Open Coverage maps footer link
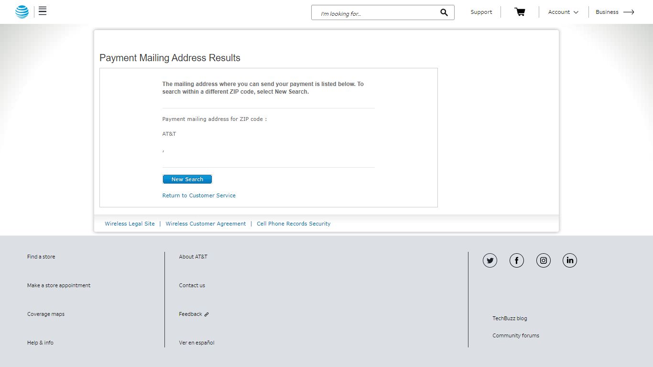Screen dimensions: 653x367 coord(46,314)
